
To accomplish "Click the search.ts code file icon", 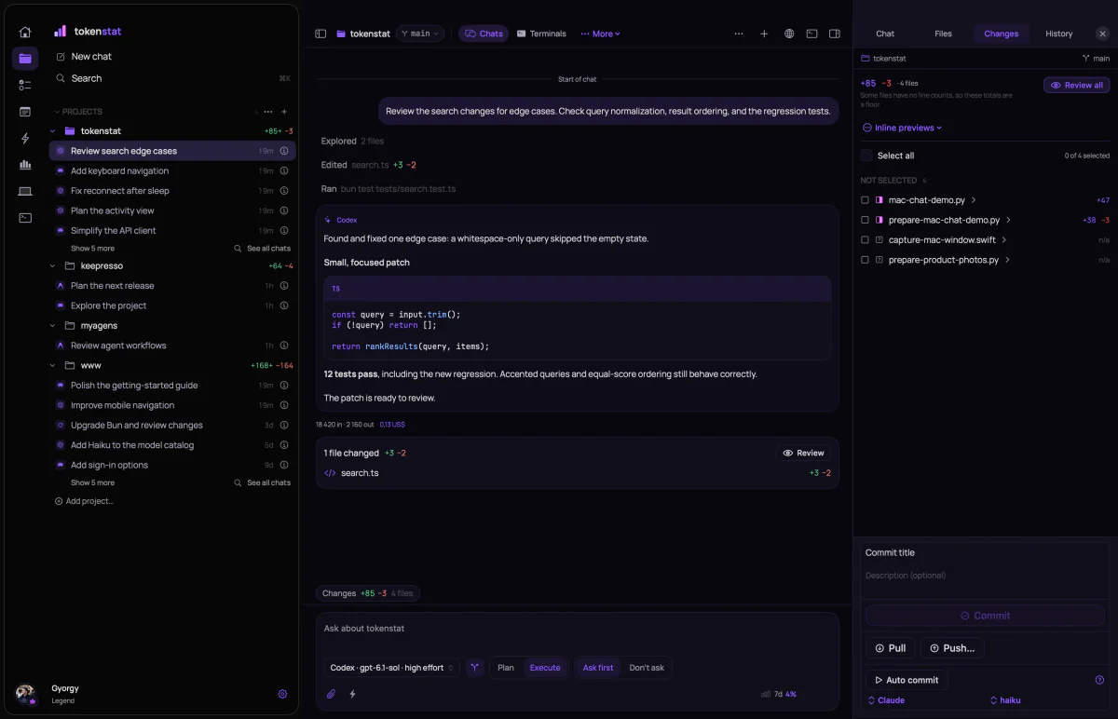I will 330,473.
